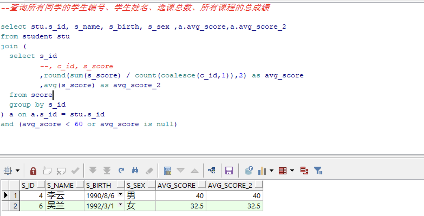Click the red stacked tables compare icon
This screenshot has height=216, width=424.
point(304,171)
